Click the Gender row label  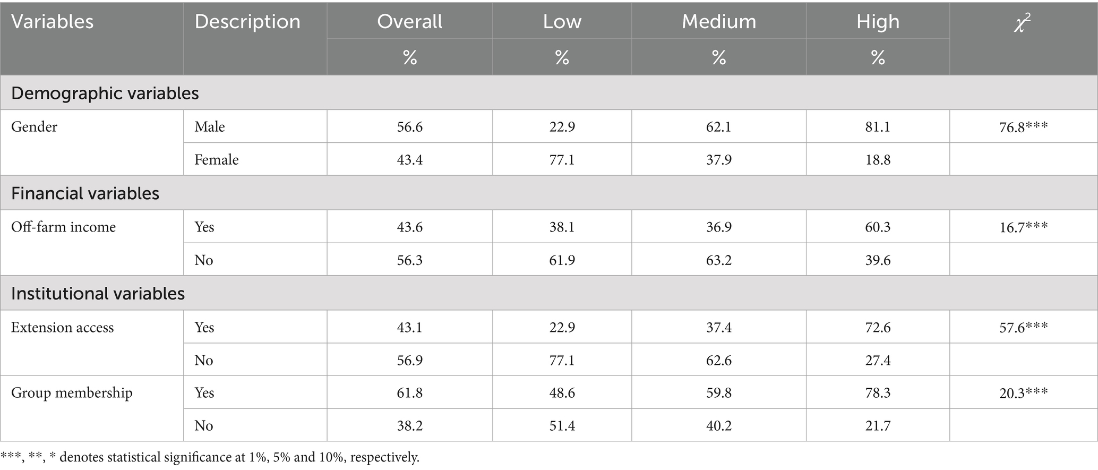(34, 127)
